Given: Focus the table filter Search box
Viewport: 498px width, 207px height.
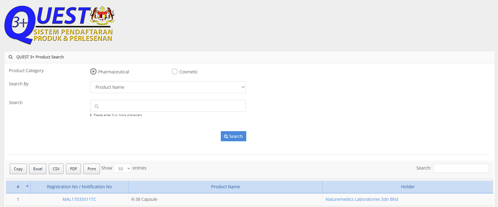Looking at the screenshot, I should point(461,168).
